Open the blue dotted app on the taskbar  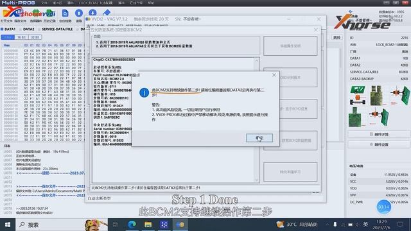(x=164, y=225)
